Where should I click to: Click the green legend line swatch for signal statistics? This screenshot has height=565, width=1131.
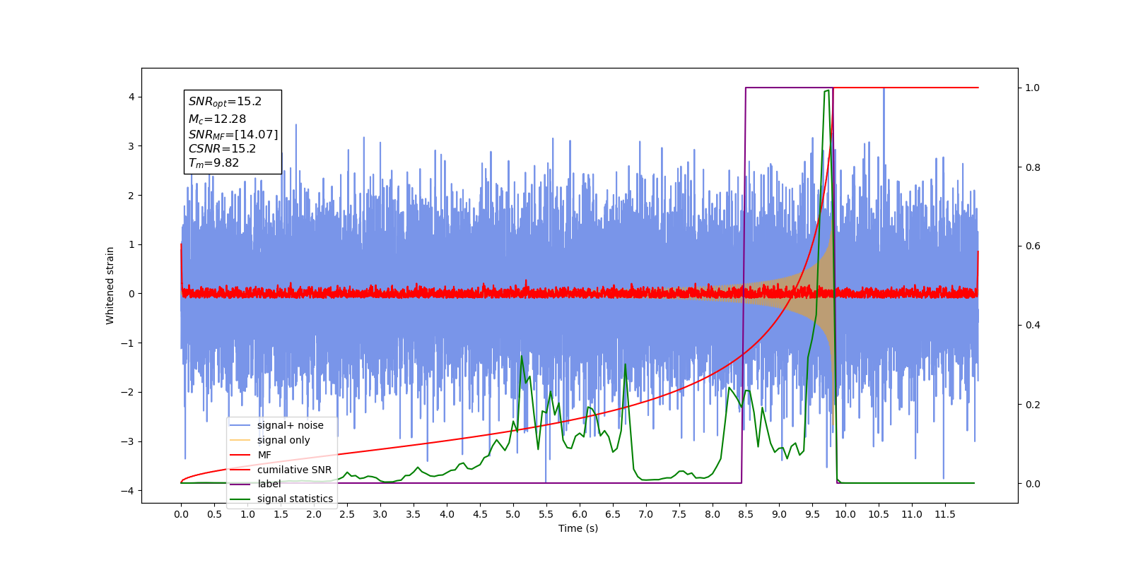[x=240, y=499]
